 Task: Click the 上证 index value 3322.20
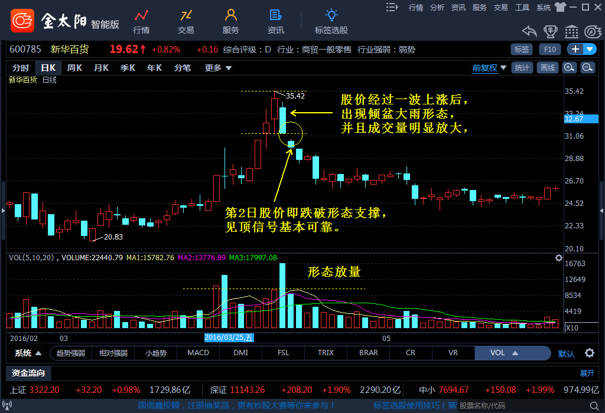pos(44,390)
